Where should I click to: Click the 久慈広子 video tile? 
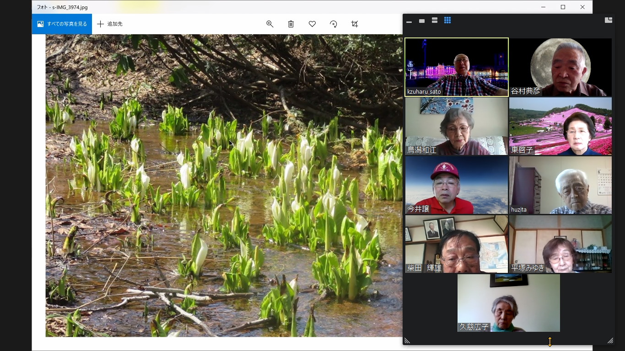click(509, 303)
